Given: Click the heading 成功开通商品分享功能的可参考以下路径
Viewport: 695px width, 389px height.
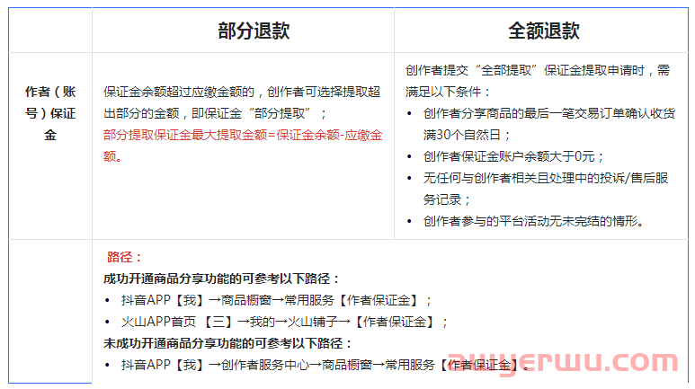Looking at the screenshot, I should click(x=221, y=278).
